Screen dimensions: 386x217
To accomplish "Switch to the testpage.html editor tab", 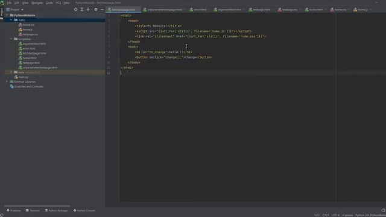I will point(261,10).
